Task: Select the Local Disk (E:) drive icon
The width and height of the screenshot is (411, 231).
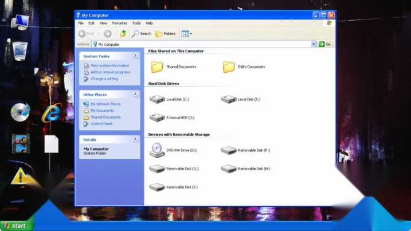Action: (229, 99)
